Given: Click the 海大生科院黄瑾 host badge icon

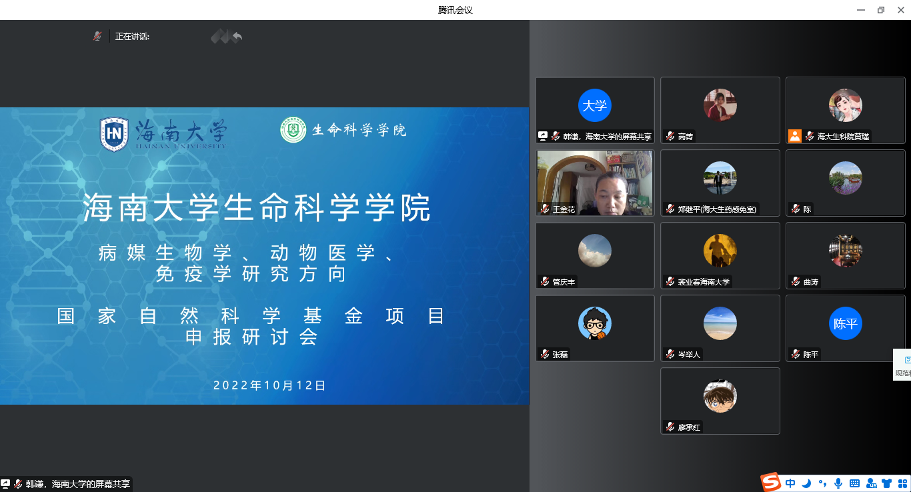Looking at the screenshot, I should pyautogui.click(x=794, y=136).
